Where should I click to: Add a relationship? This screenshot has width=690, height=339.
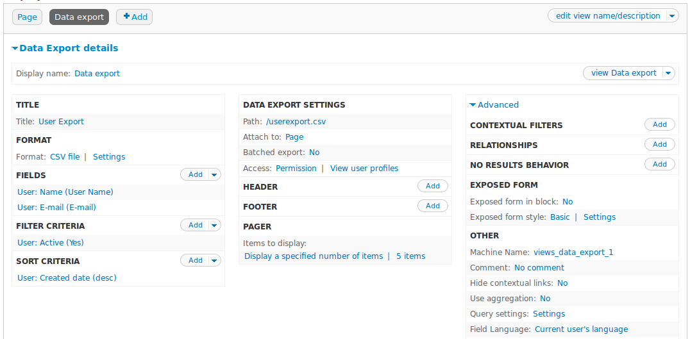click(x=659, y=145)
